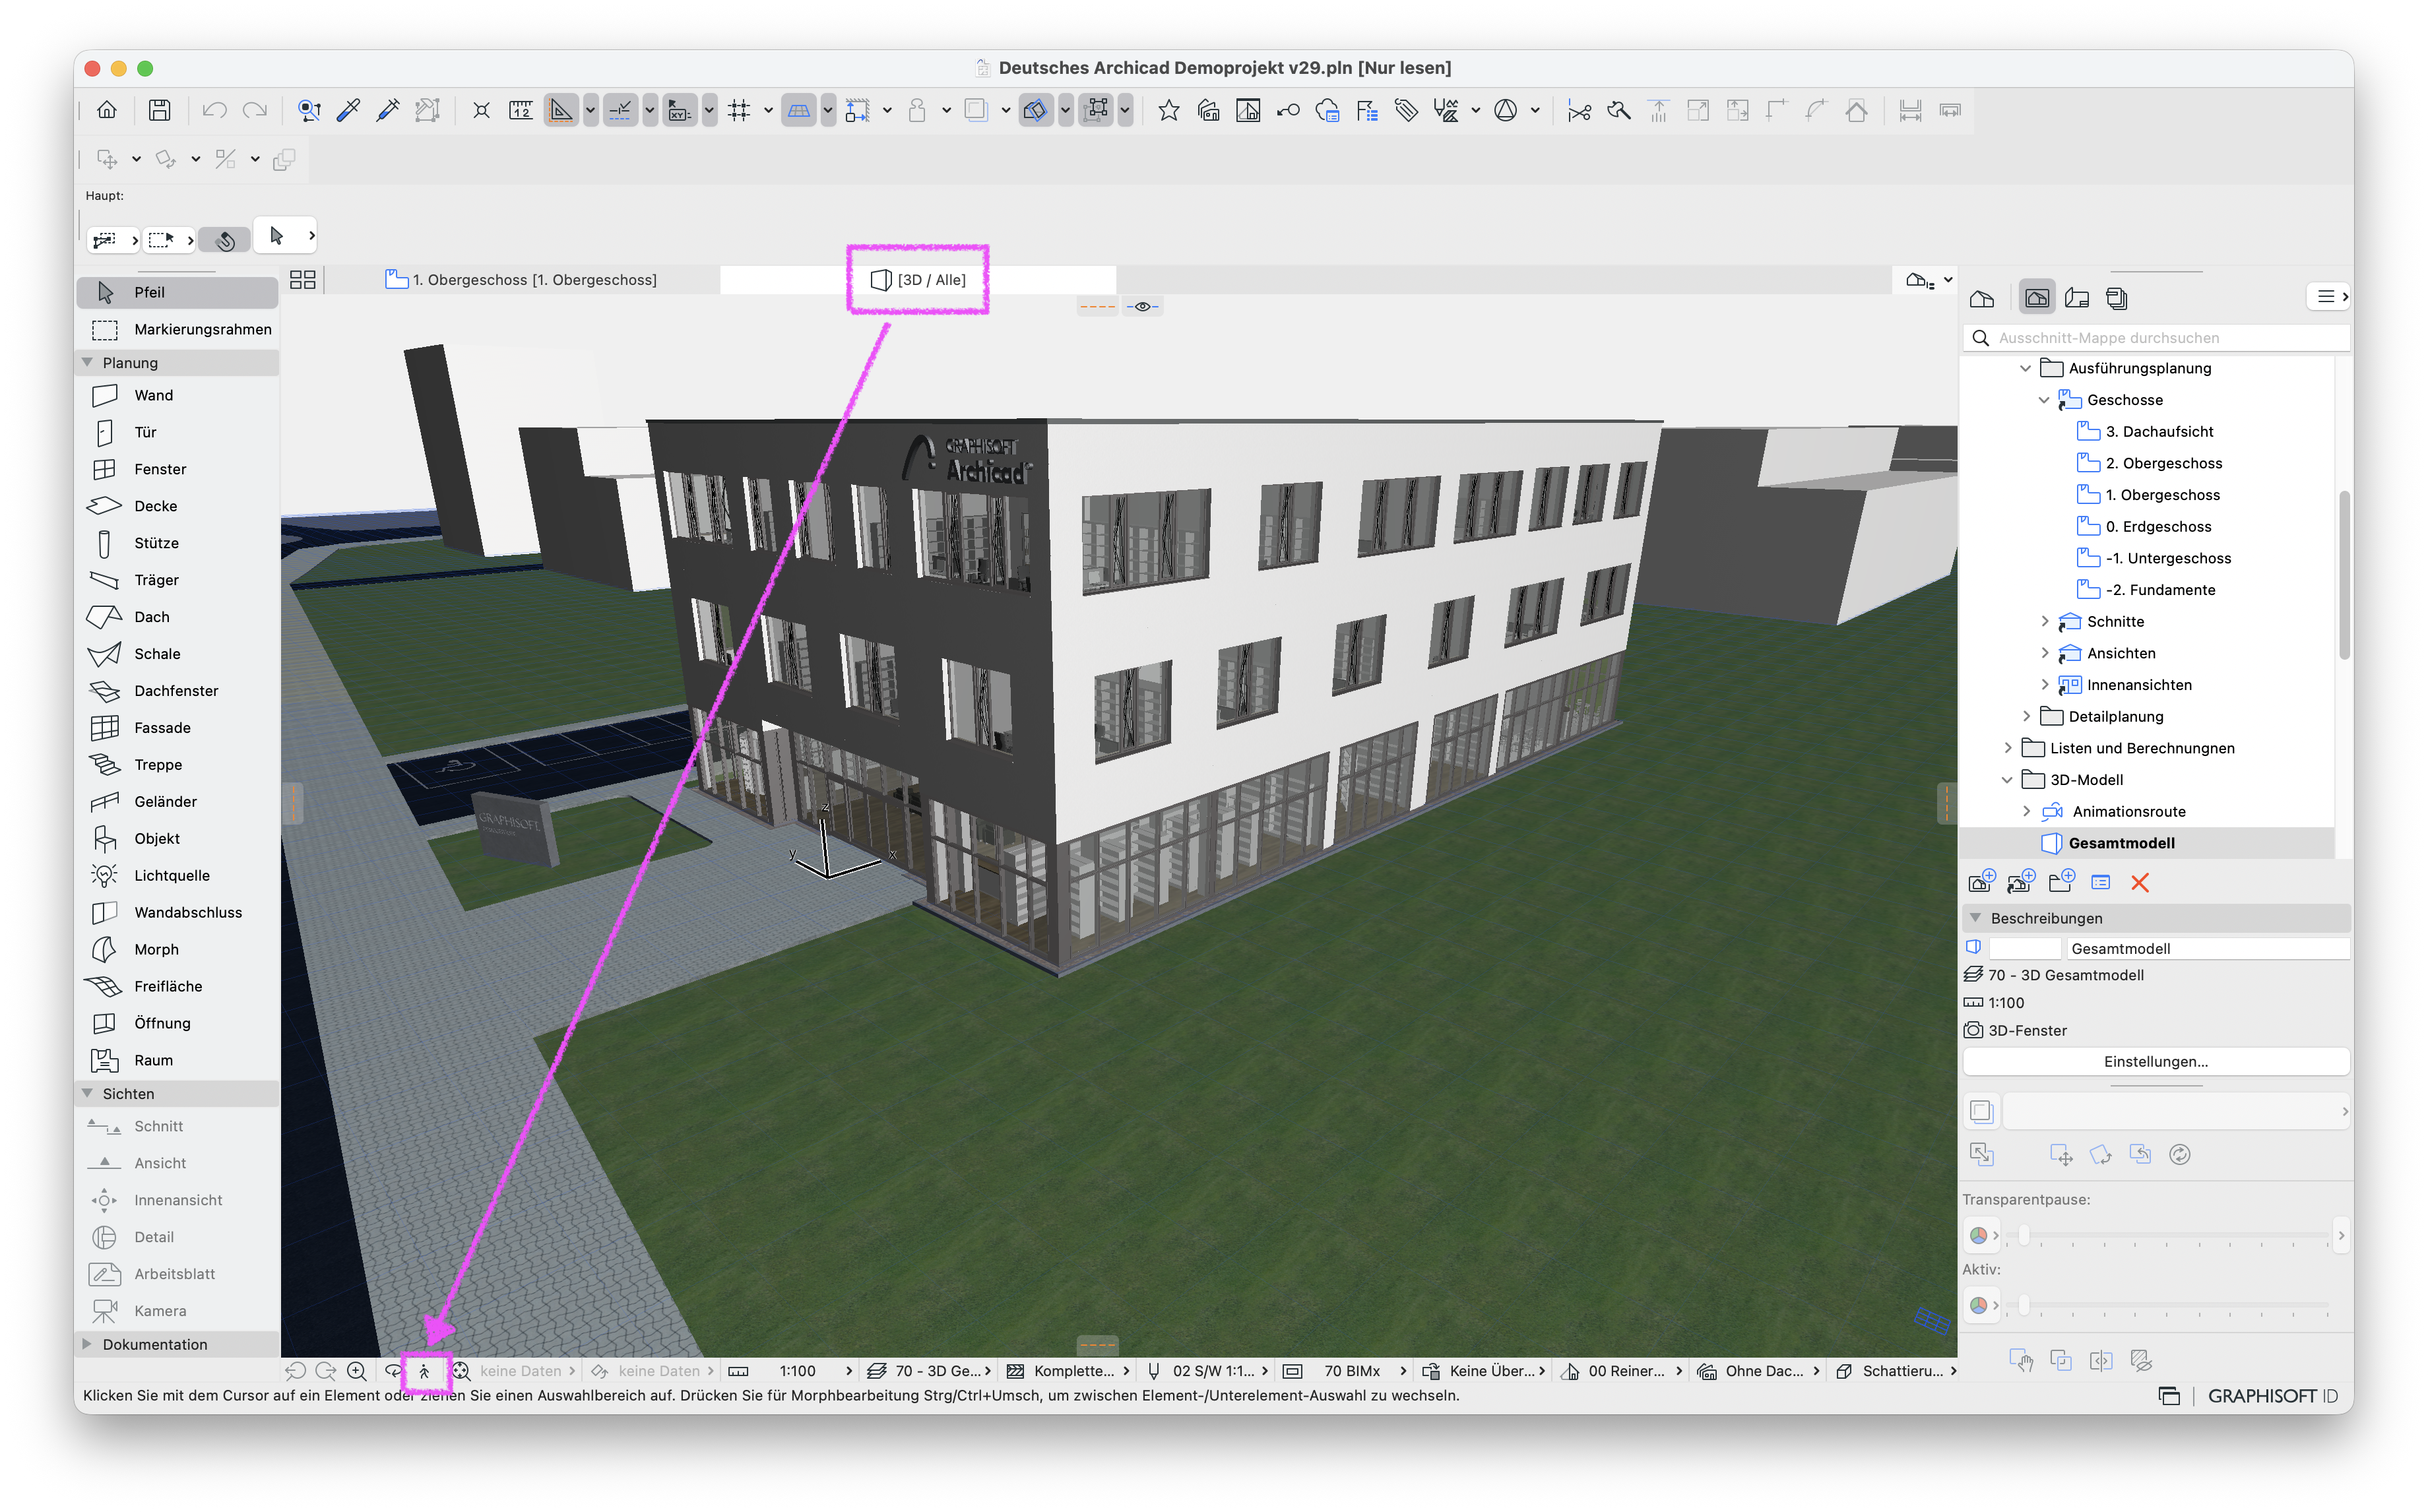Switch to 1. Obergeschoss floor plan tab
Viewport: 2428px width, 1512px height.
click(521, 280)
